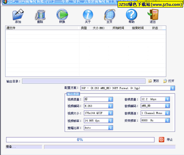Open the 音频编码 AMR_NB dropdown

pos(167,106)
